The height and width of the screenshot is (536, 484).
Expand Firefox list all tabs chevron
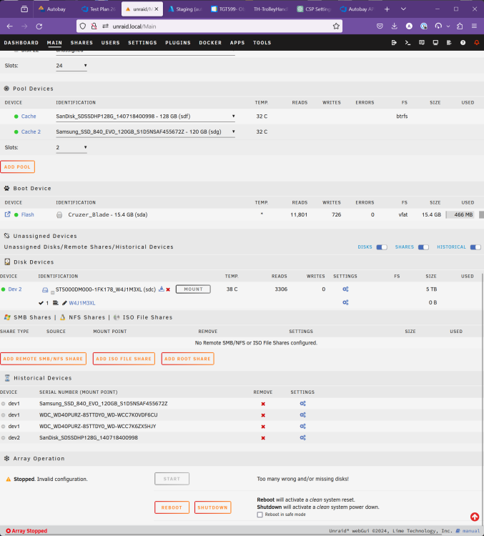pyautogui.click(x=403, y=9)
